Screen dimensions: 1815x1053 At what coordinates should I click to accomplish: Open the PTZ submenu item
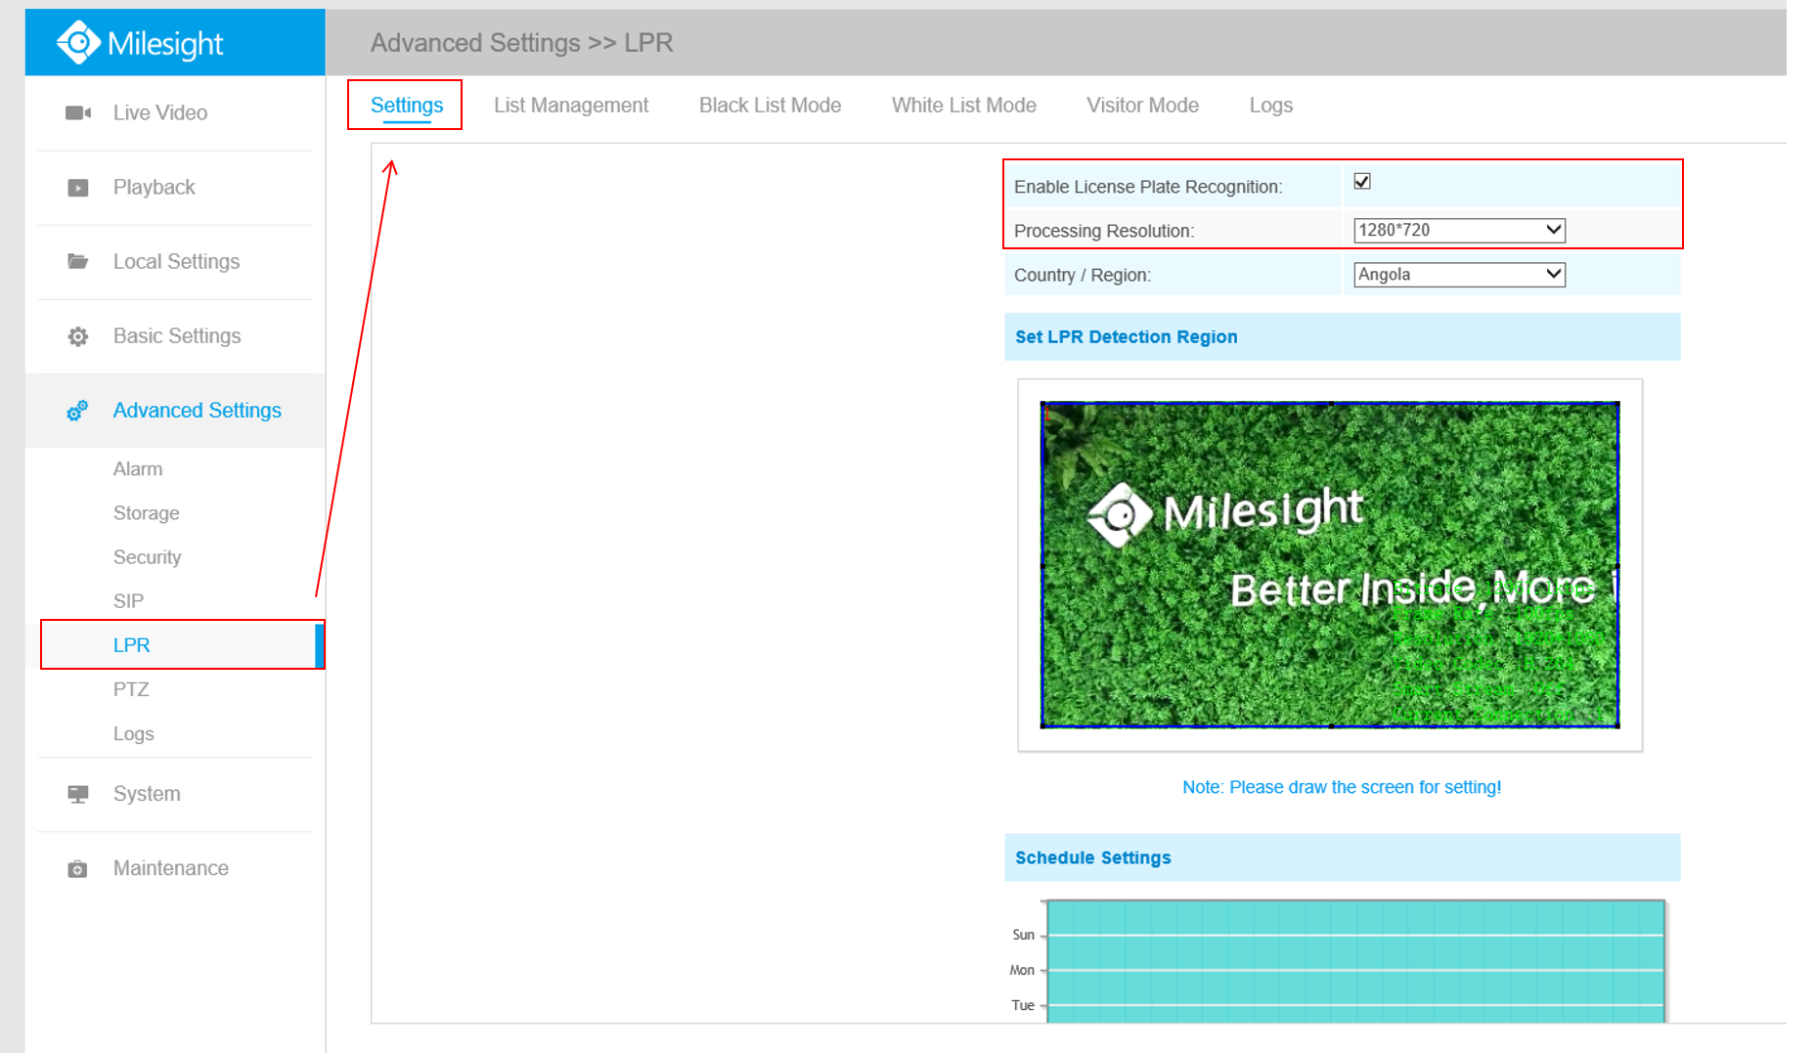click(x=131, y=689)
